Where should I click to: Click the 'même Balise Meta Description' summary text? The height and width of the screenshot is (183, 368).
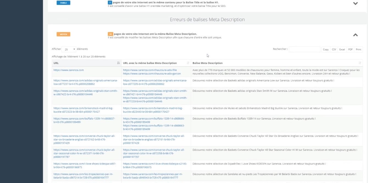coord(155,34)
